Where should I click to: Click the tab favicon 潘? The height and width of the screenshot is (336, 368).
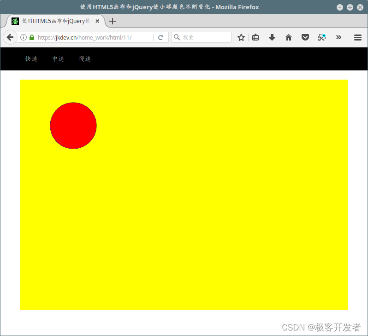pos(15,21)
